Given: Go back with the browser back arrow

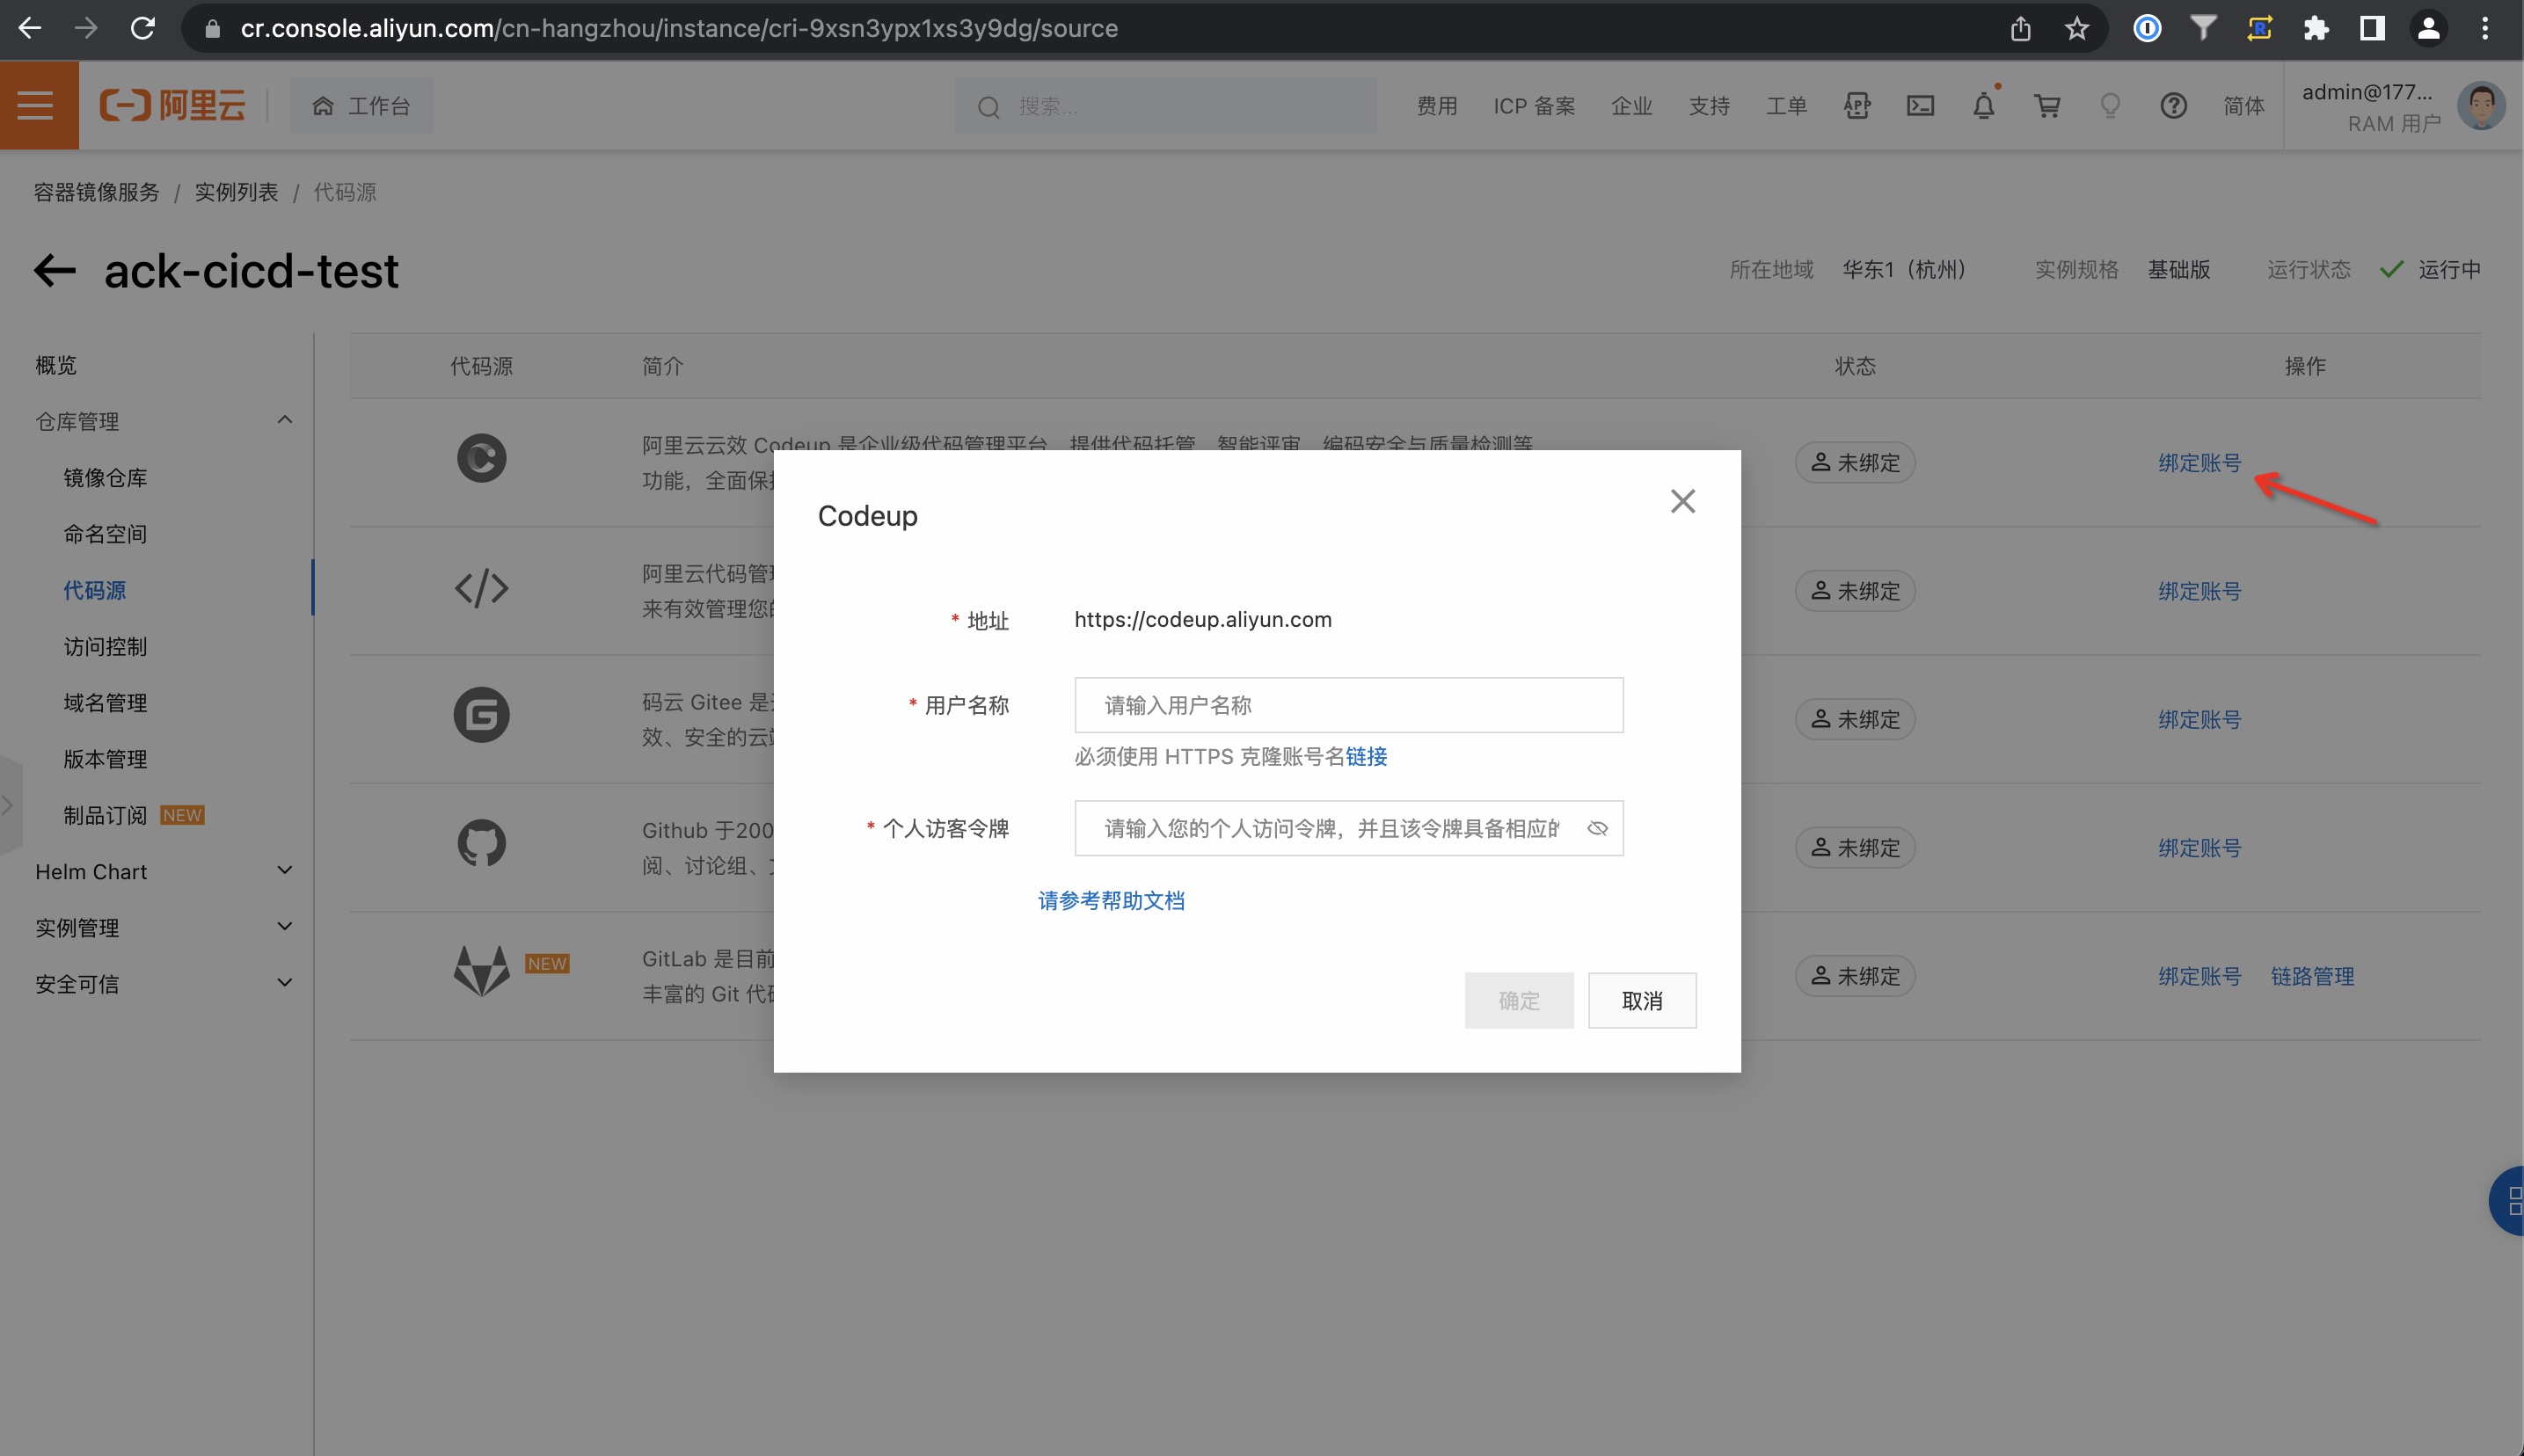Looking at the screenshot, I should click(x=30, y=28).
